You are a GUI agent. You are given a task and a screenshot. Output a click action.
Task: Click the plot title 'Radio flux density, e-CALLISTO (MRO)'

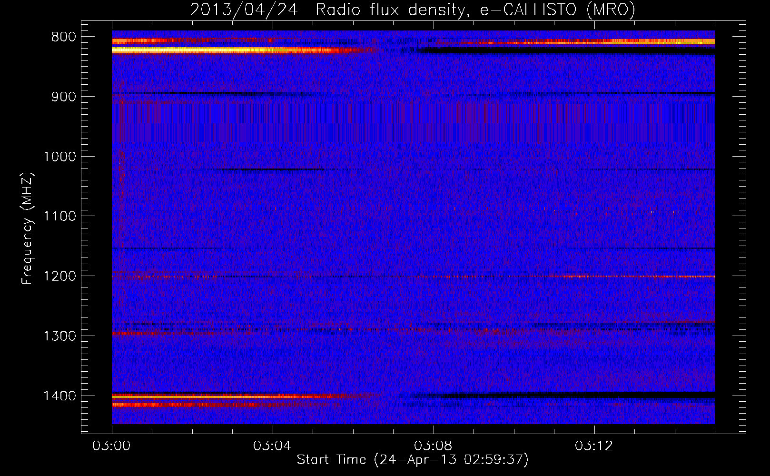pos(475,10)
